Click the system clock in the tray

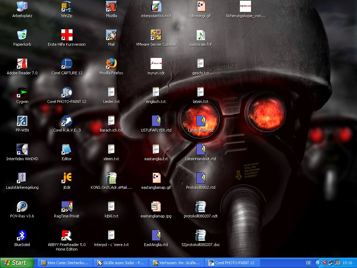347,263
